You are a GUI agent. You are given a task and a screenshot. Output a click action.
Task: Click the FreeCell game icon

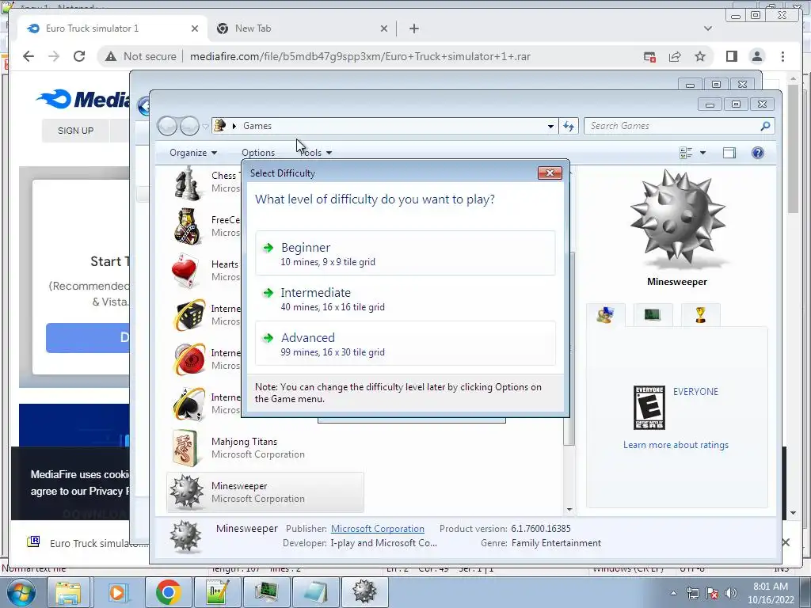pos(187,226)
